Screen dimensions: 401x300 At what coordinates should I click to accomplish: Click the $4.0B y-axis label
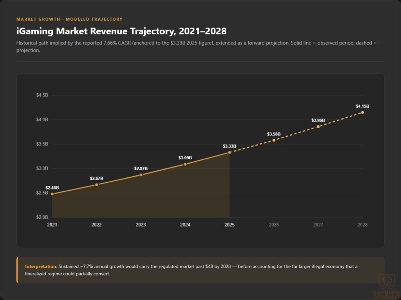point(42,120)
